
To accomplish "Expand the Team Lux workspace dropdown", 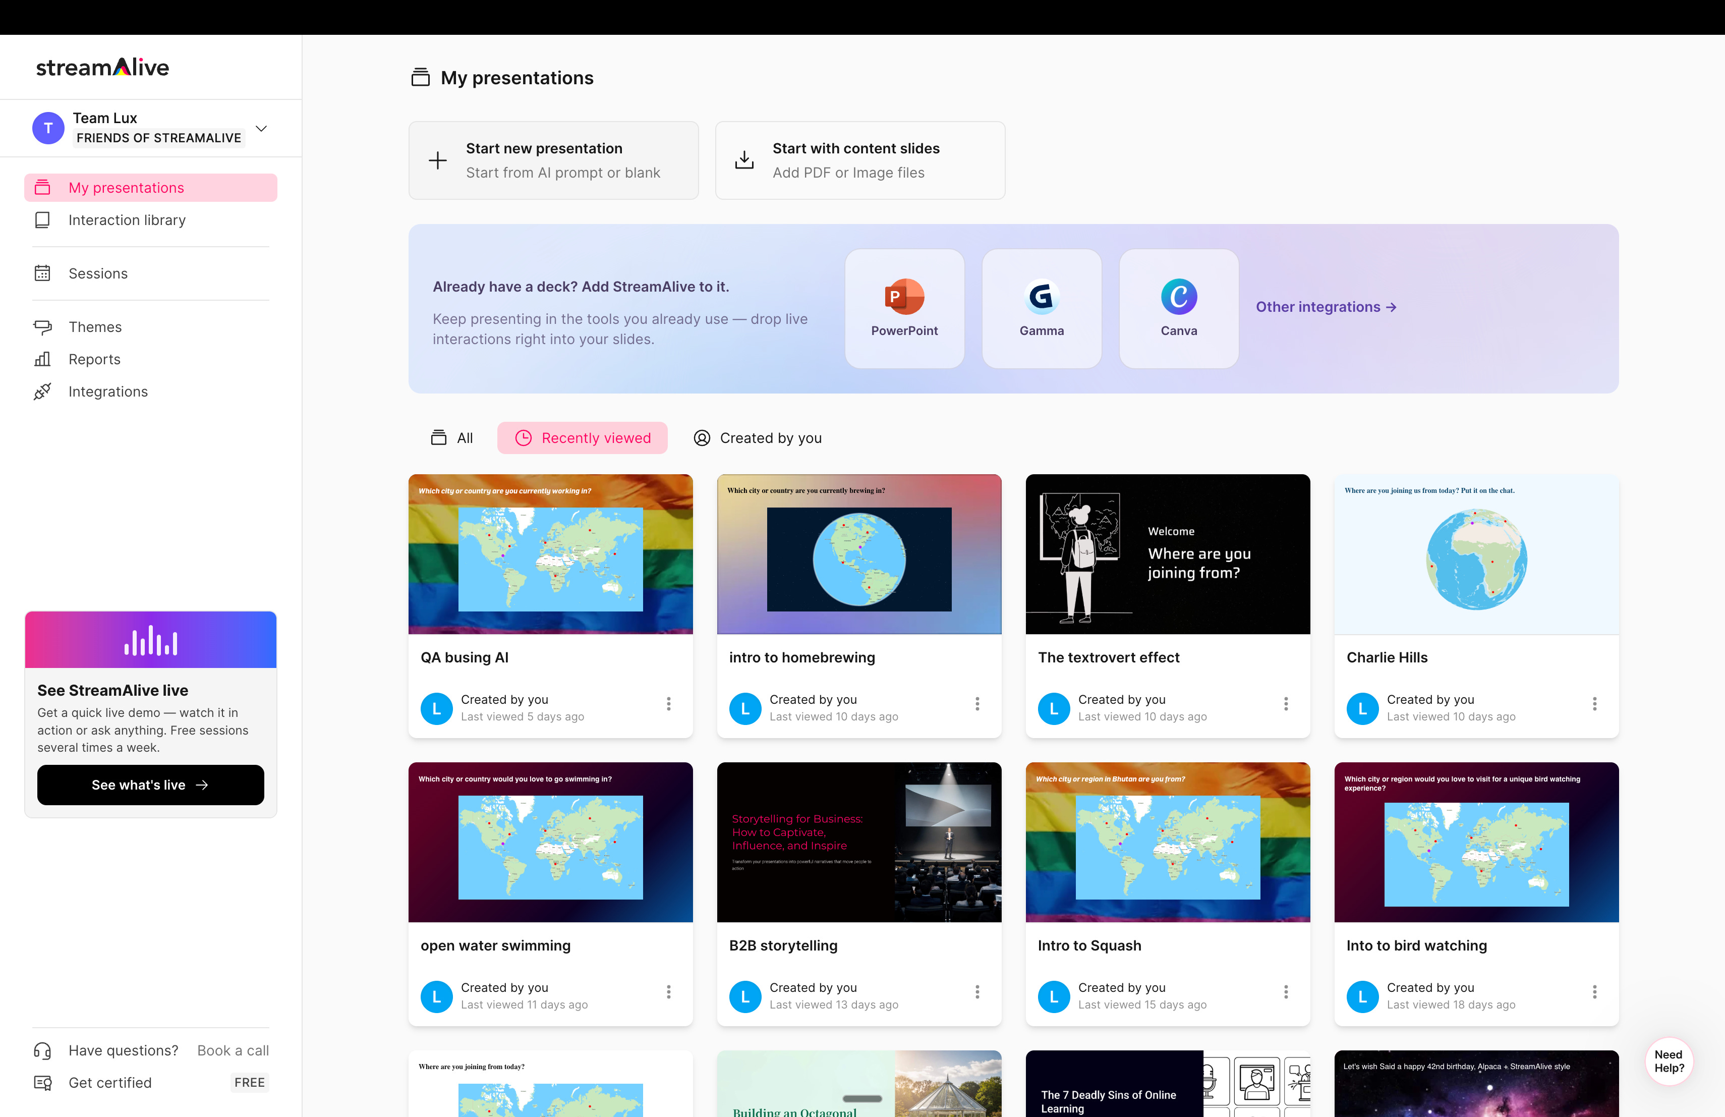I will pyautogui.click(x=262, y=128).
